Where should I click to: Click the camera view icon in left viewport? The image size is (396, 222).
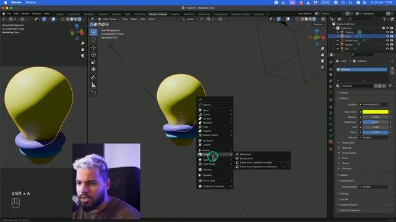coord(82,56)
